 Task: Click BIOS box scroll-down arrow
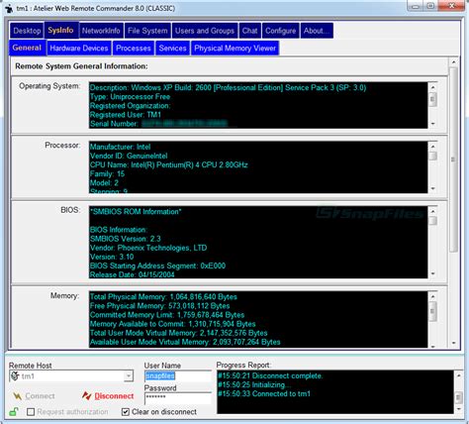pos(433,273)
